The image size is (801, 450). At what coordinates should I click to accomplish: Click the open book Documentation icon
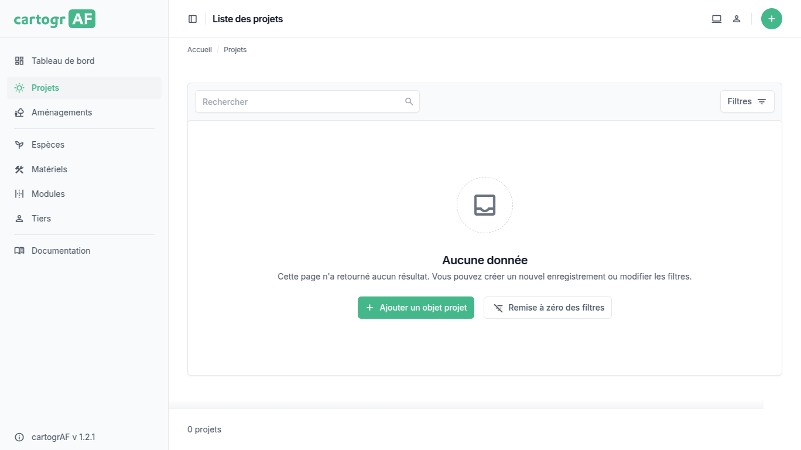[x=19, y=251]
